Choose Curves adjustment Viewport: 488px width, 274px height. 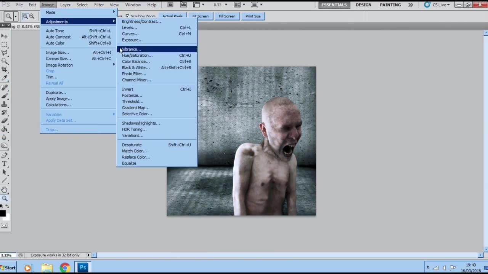(157, 33)
